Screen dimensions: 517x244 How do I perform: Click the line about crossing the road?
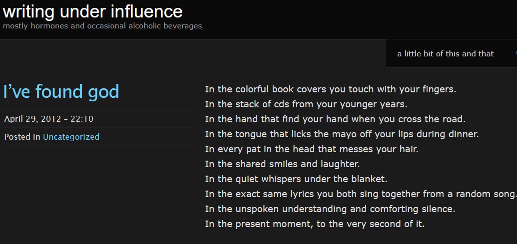coord(335,120)
